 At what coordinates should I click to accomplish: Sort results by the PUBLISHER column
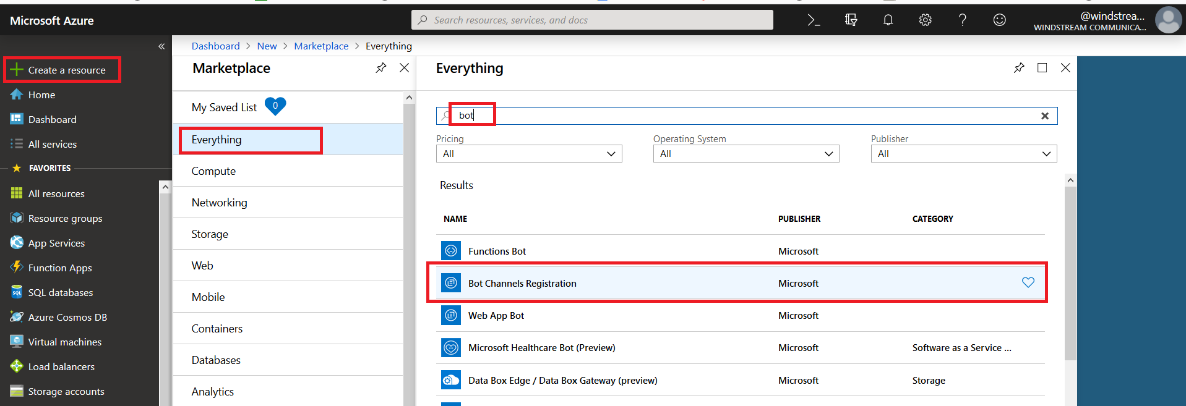coord(799,219)
